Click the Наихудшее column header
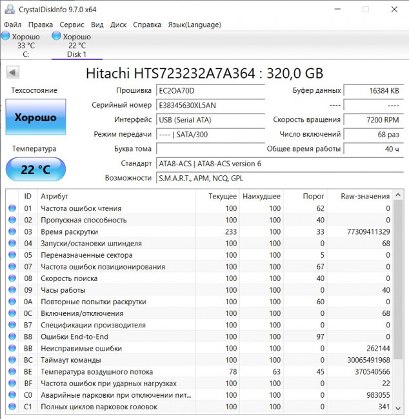This screenshot has width=409, height=419. click(x=261, y=196)
